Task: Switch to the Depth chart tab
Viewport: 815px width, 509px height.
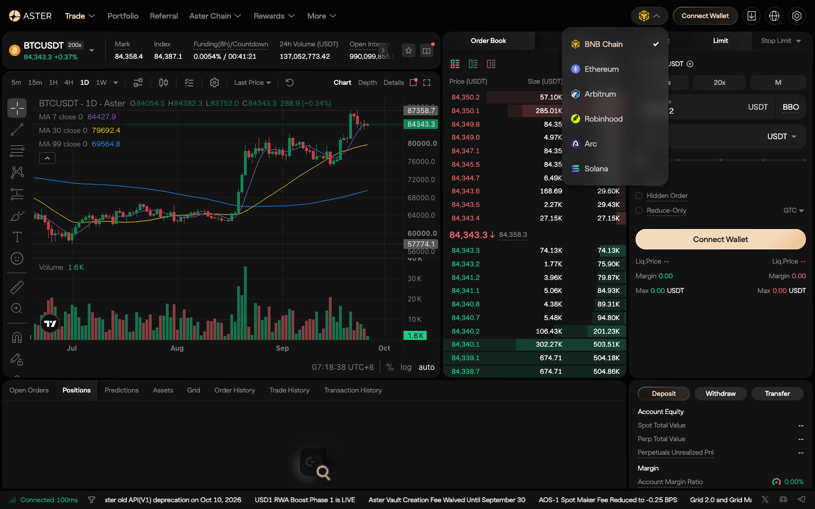Action: pyautogui.click(x=367, y=83)
